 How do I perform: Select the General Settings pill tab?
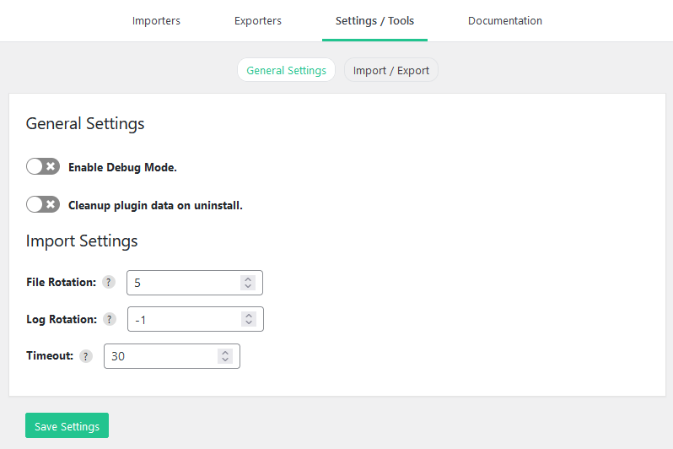[x=286, y=70]
